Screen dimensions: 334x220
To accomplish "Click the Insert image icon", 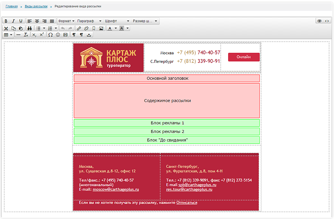I will click(x=101, y=29).
